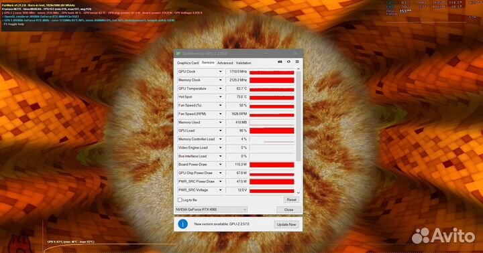Image resolution: width=483 pixels, height=253 pixels.
Task: Open the PWR_SRC Power Draw sensor dropdown
Action: [x=220, y=181]
